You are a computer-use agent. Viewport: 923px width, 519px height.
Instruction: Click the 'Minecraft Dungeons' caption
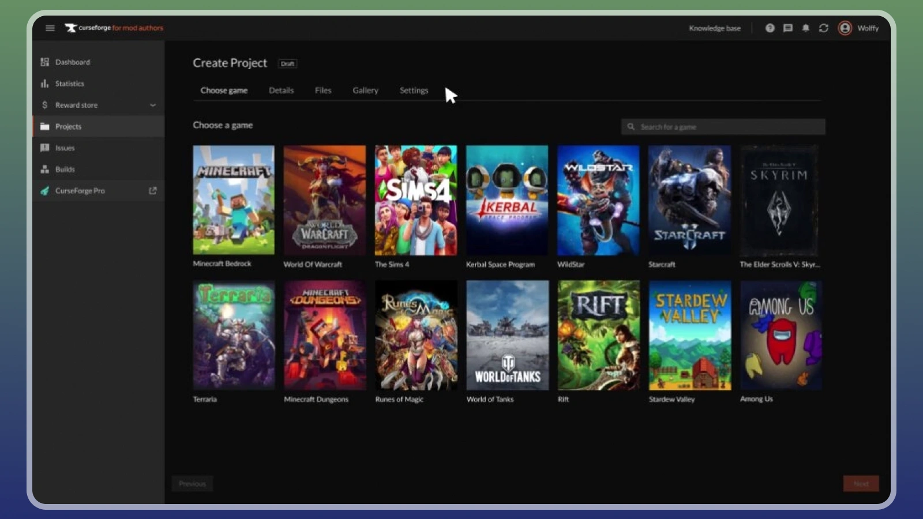click(316, 399)
